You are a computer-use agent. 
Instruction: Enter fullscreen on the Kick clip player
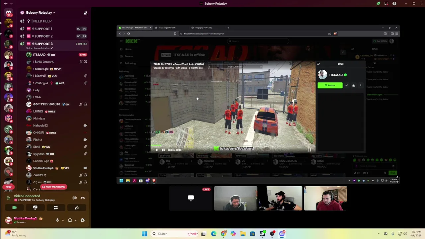tap(309, 150)
